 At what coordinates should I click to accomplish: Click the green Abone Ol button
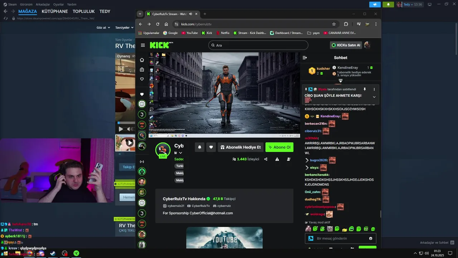(279, 147)
